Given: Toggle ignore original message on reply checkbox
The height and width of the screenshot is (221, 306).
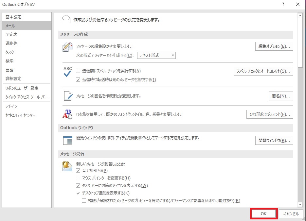Looking at the screenshot, I should (78, 80).
